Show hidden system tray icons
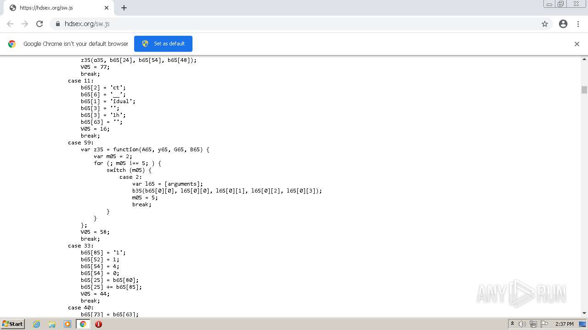The height and width of the screenshot is (330, 588). pyautogui.click(x=512, y=324)
